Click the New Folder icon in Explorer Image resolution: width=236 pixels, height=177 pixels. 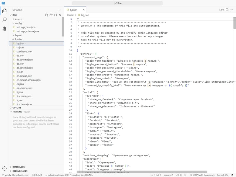tap(51, 15)
